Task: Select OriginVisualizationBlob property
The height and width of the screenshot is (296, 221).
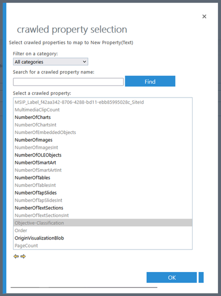Action: pos(103,238)
